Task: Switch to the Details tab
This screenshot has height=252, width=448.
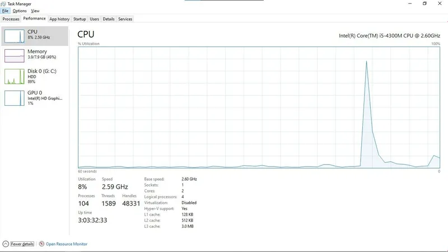Action: click(109, 19)
